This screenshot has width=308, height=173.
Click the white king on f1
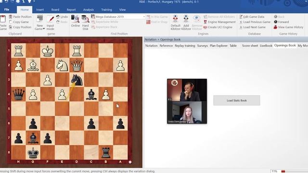48,51
